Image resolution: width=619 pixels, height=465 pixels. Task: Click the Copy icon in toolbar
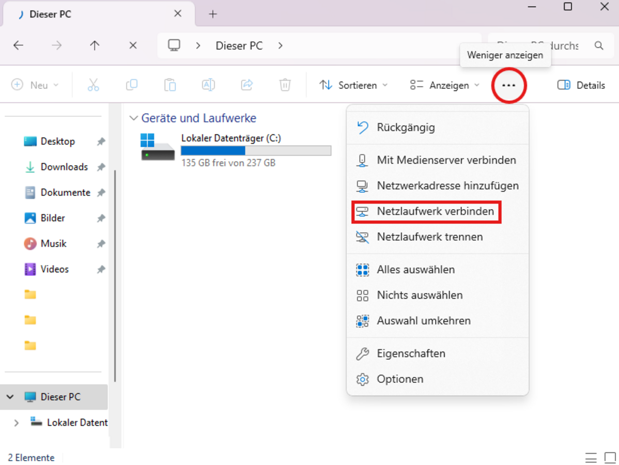[x=132, y=85]
